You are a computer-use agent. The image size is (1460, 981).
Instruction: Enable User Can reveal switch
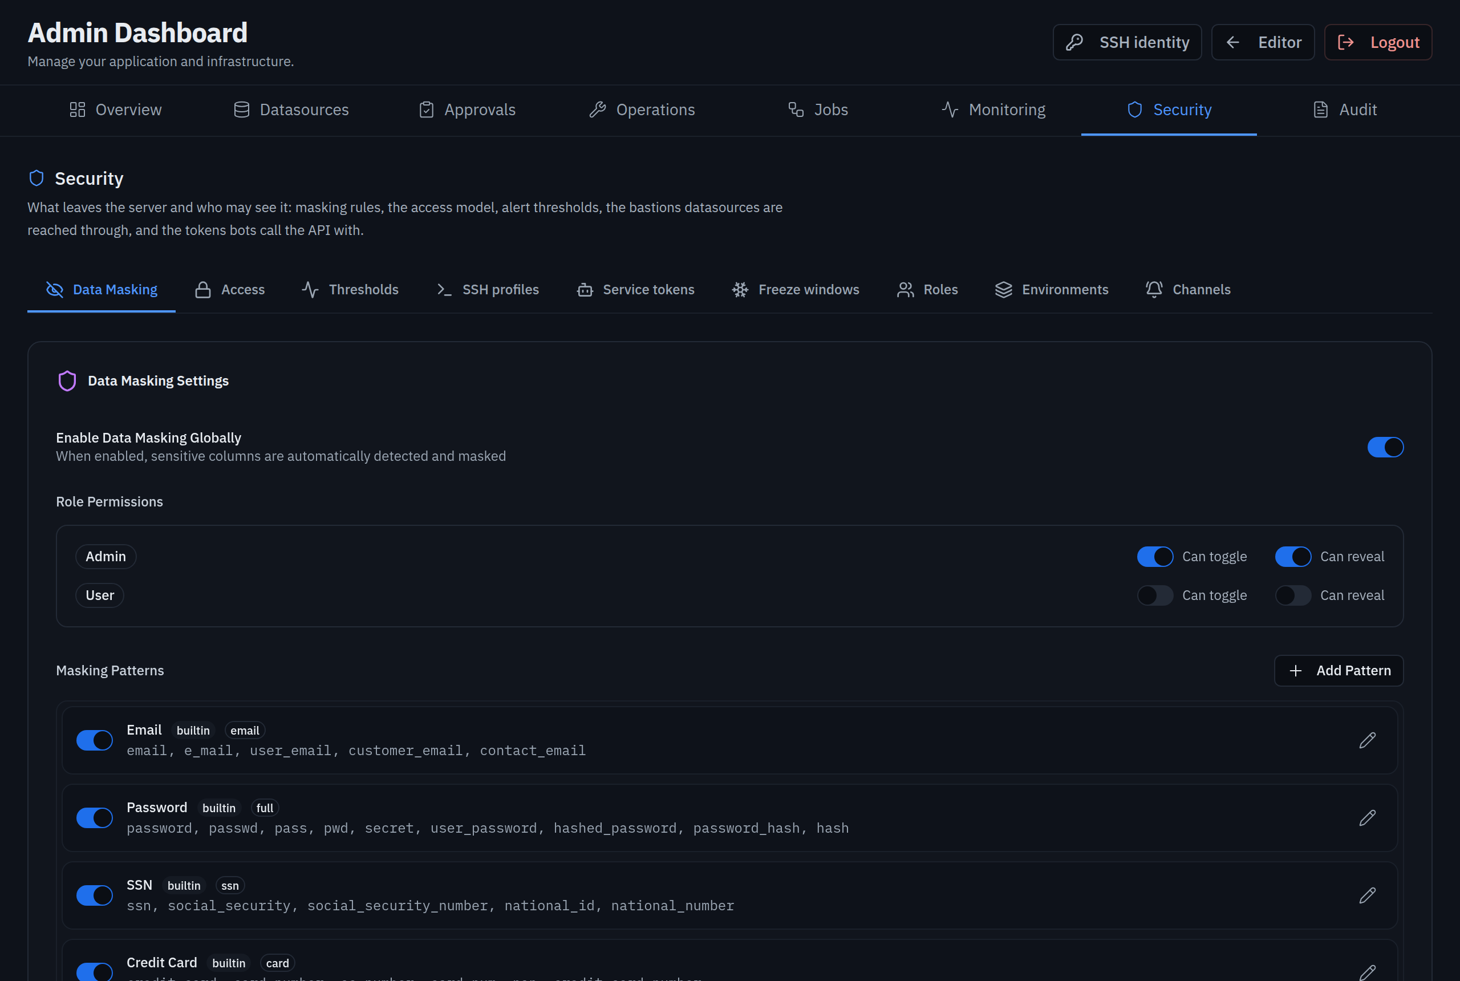point(1293,595)
